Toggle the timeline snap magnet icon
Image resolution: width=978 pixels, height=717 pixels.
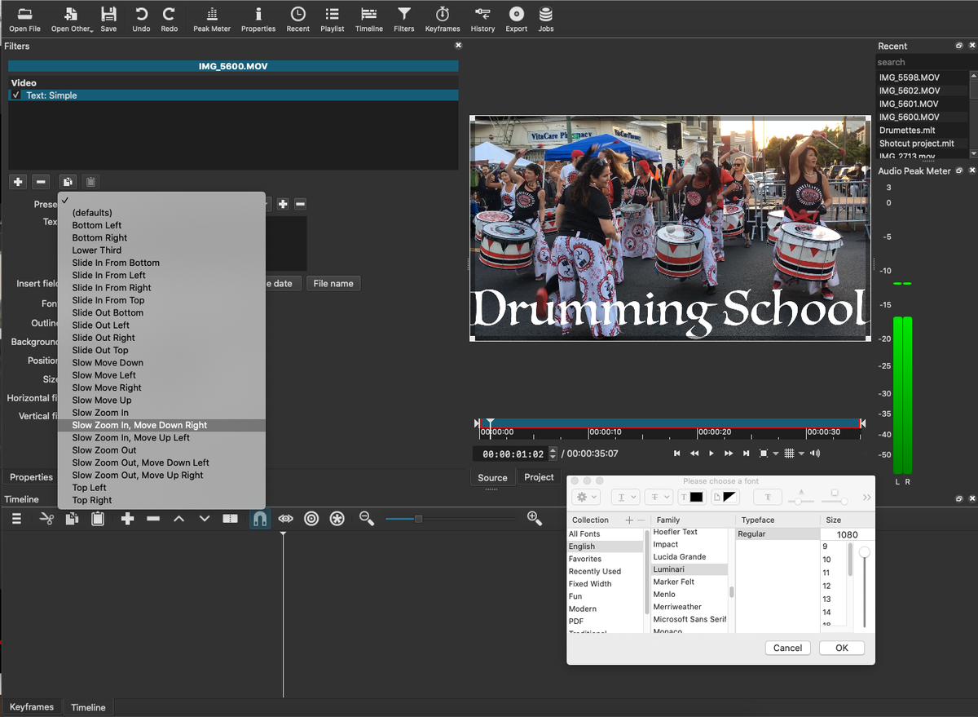click(x=259, y=519)
